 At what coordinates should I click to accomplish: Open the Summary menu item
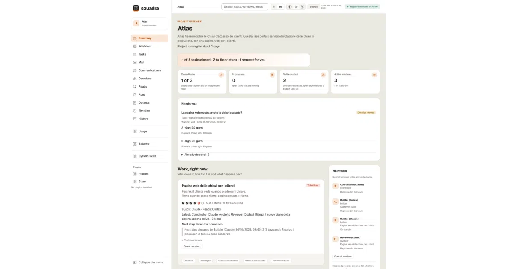pos(149,38)
